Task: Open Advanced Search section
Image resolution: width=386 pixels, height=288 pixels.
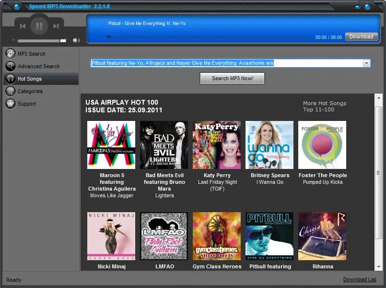Action: (41, 66)
